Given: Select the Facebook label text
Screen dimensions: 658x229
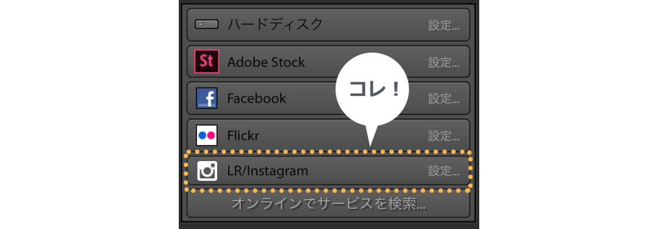Looking at the screenshot, I should [x=257, y=99].
